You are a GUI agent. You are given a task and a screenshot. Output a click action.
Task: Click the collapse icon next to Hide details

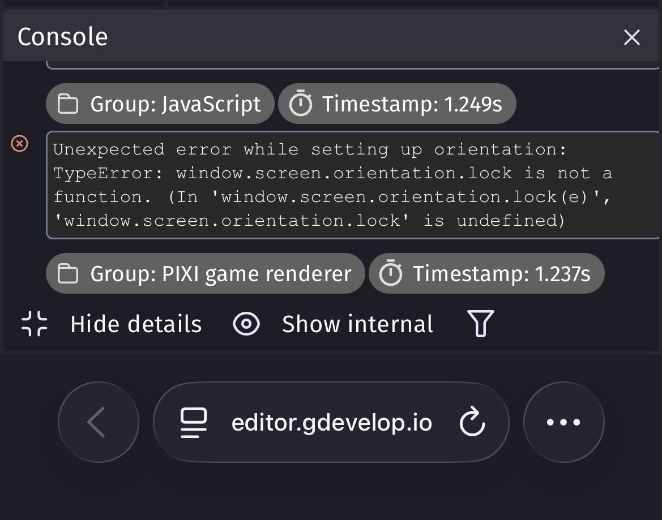(x=34, y=324)
